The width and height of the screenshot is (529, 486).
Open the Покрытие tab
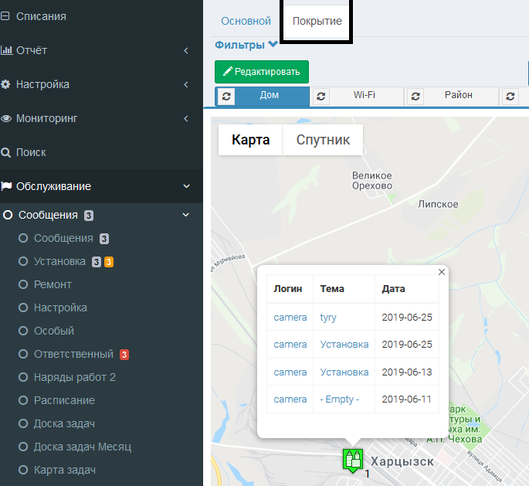317,21
